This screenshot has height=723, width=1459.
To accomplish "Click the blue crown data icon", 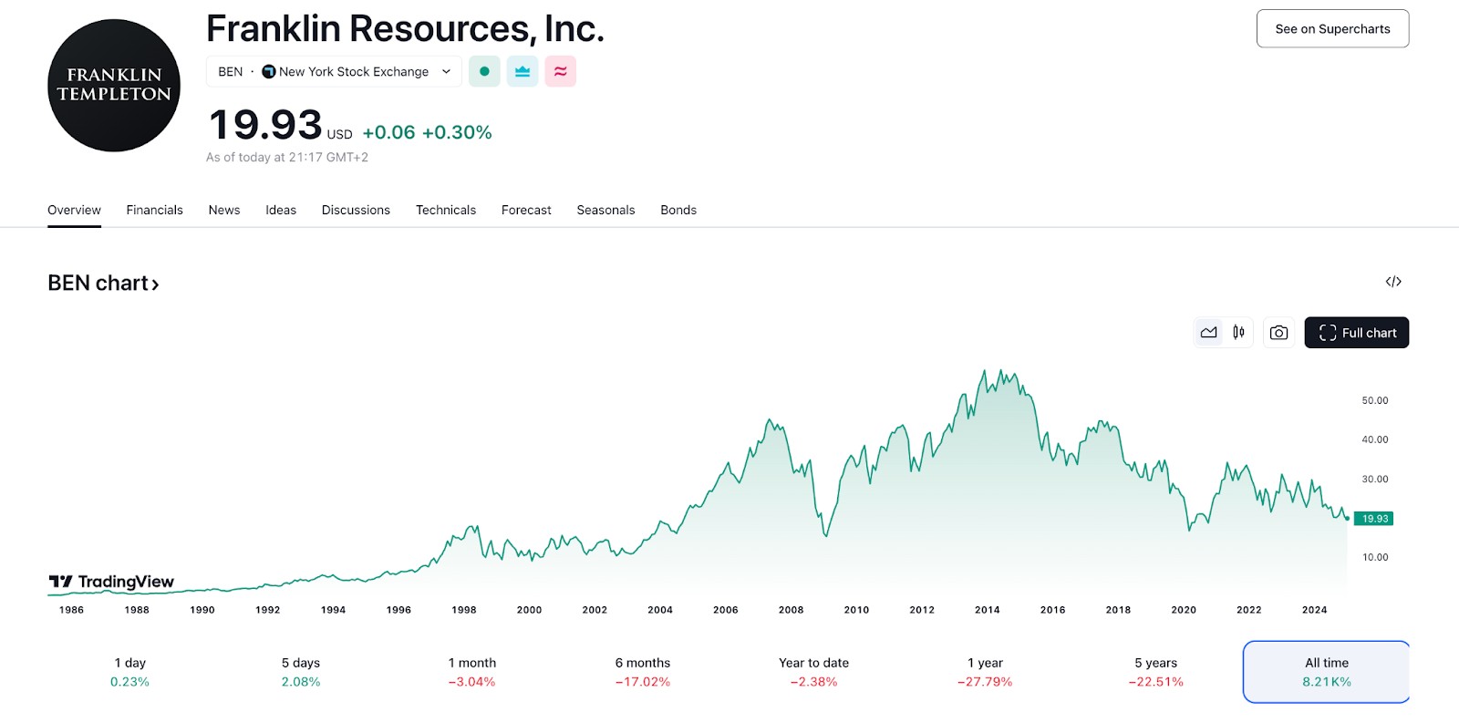I will 523,71.
